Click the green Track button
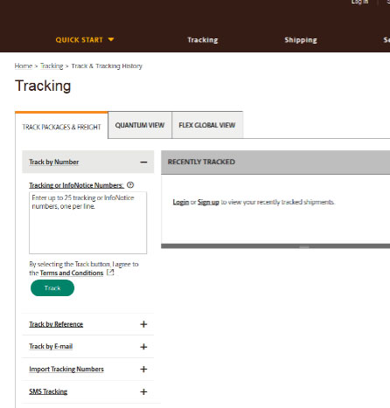This screenshot has width=390, height=408. [52, 288]
